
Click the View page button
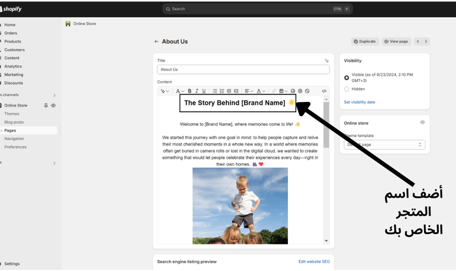(x=396, y=41)
